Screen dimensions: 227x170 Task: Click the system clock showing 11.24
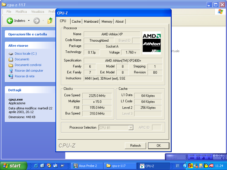tap(219, 166)
